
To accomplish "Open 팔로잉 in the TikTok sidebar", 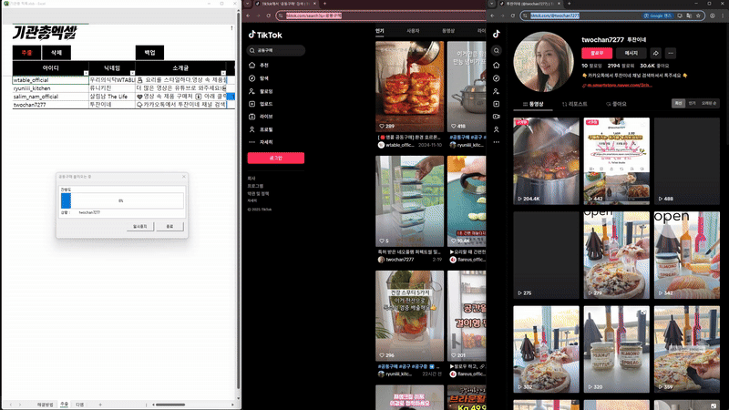I will click(x=261, y=91).
